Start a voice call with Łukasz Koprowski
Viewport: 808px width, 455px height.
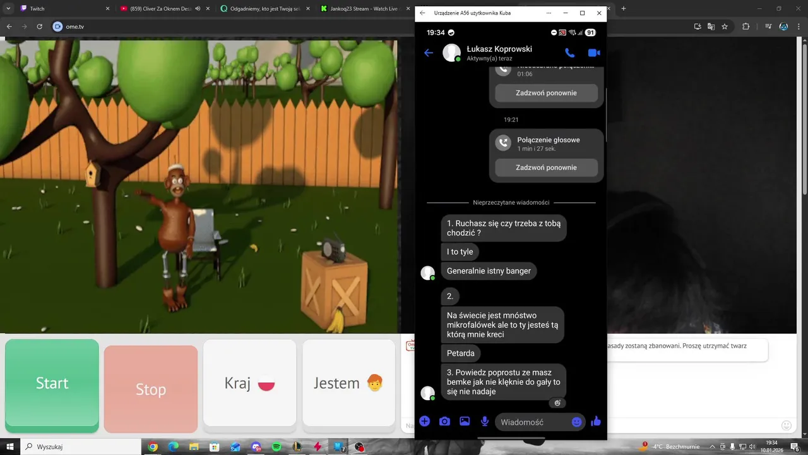(569, 53)
